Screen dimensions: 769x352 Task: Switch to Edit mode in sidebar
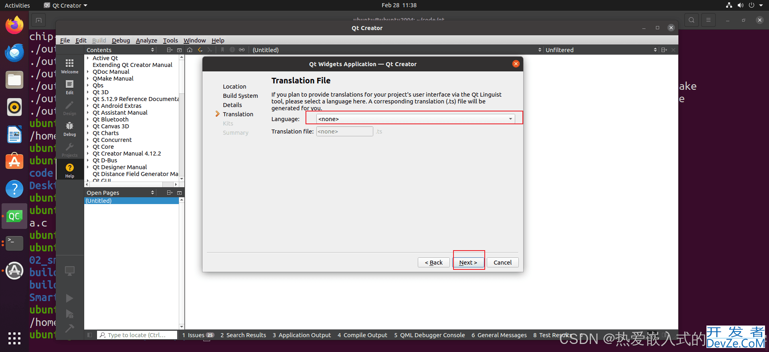tap(70, 87)
